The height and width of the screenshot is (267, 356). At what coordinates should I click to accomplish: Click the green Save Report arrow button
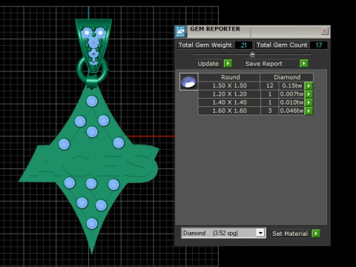pyautogui.click(x=303, y=64)
